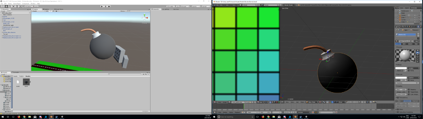Select the Rect tool in Unity toolbar

(x=17, y=6)
